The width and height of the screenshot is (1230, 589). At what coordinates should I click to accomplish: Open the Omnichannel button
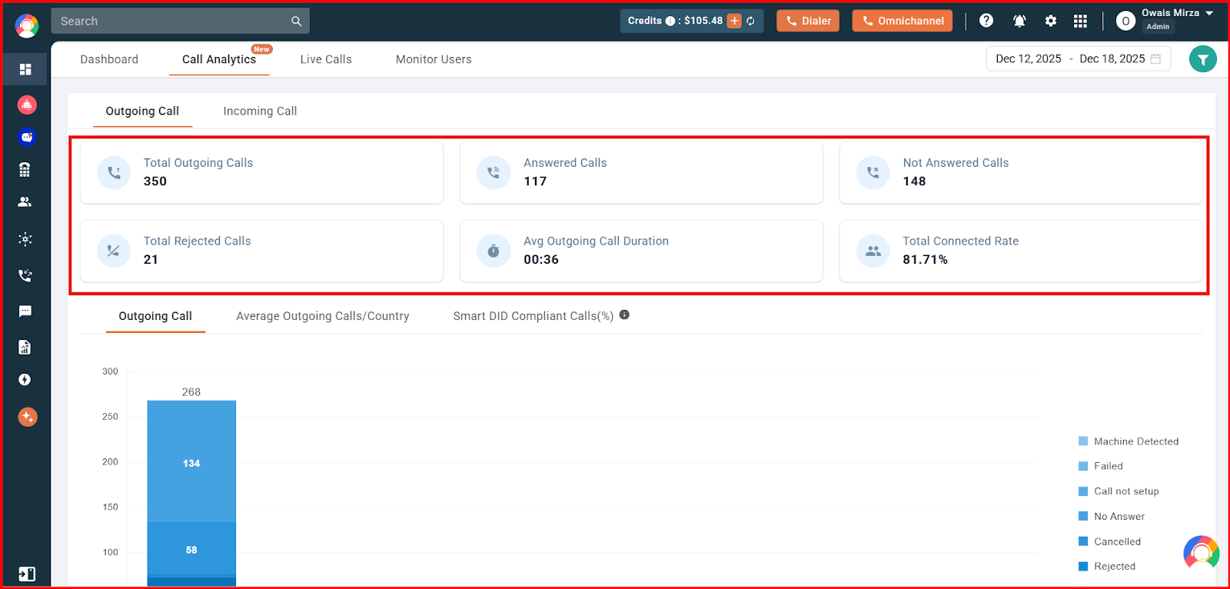903,21
